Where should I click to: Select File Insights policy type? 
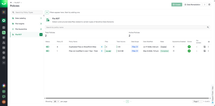coord(27,24)
